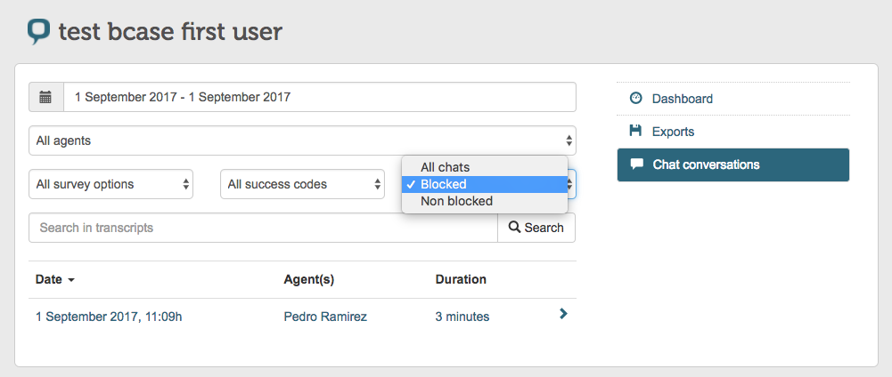Click the Search button
The height and width of the screenshot is (377, 892).
536,228
